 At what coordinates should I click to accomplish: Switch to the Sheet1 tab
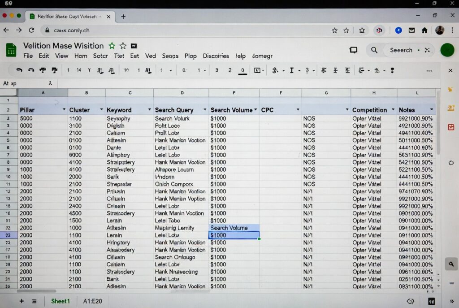click(x=60, y=301)
